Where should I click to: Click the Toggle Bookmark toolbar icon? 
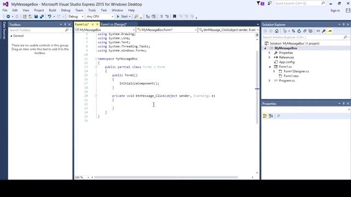174,16
